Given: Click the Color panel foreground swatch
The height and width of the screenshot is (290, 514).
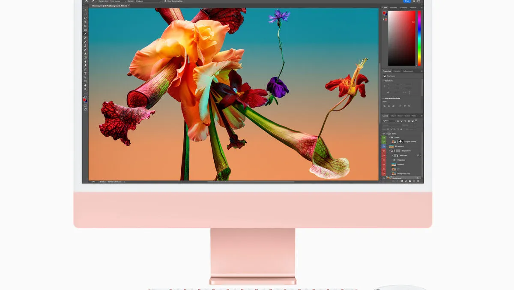Looking at the screenshot, I should click(384, 13).
